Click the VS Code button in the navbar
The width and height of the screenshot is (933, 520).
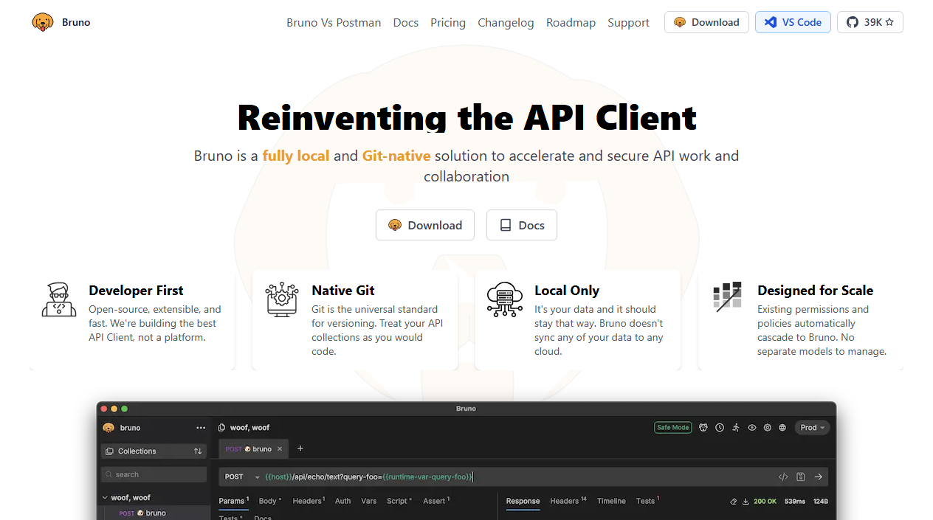click(793, 22)
